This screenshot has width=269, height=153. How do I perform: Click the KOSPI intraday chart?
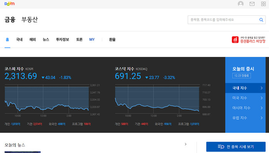[46, 99]
